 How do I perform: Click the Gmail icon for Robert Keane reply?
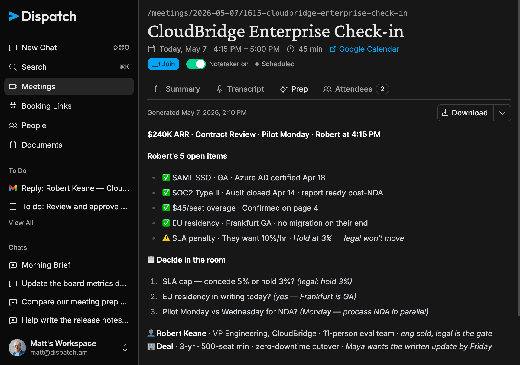(x=13, y=188)
